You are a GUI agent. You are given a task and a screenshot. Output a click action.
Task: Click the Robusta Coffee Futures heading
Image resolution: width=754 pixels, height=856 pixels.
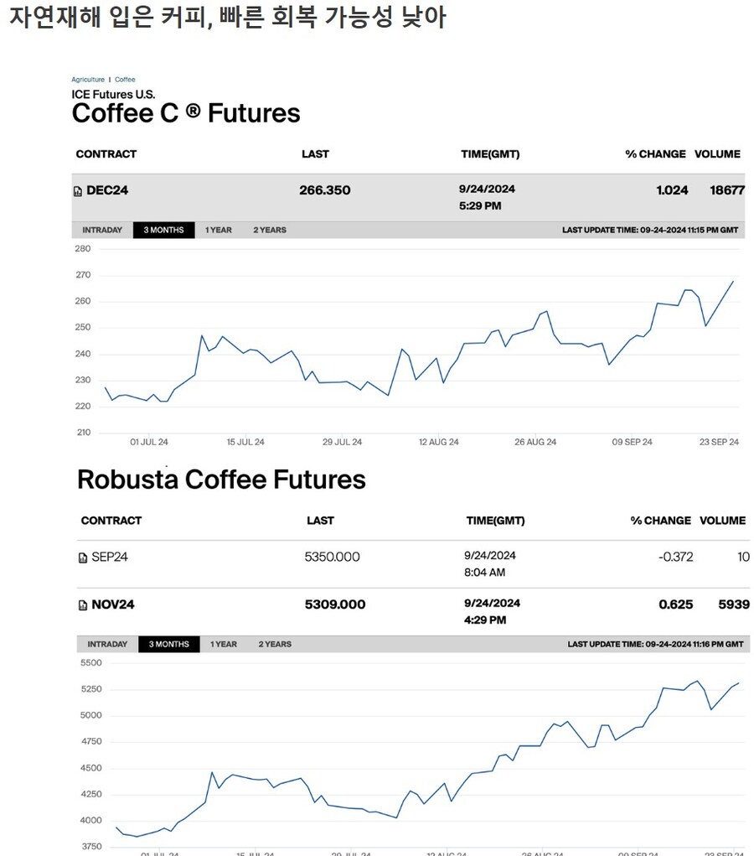click(221, 480)
